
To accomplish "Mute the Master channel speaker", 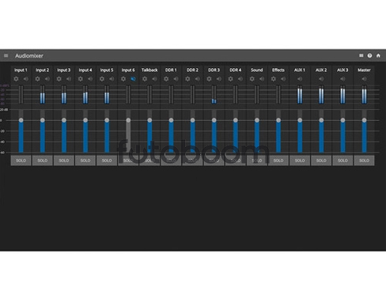I will [x=364, y=79].
